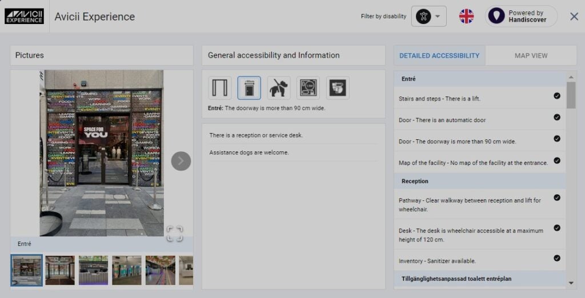585x298 pixels.
Task: Click the Powered by Handiscover button
Action: coord(521,16)
